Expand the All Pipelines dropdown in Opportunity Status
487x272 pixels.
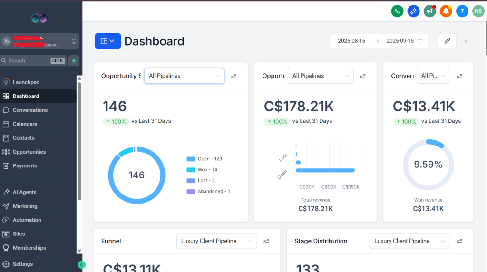[184, 76]
